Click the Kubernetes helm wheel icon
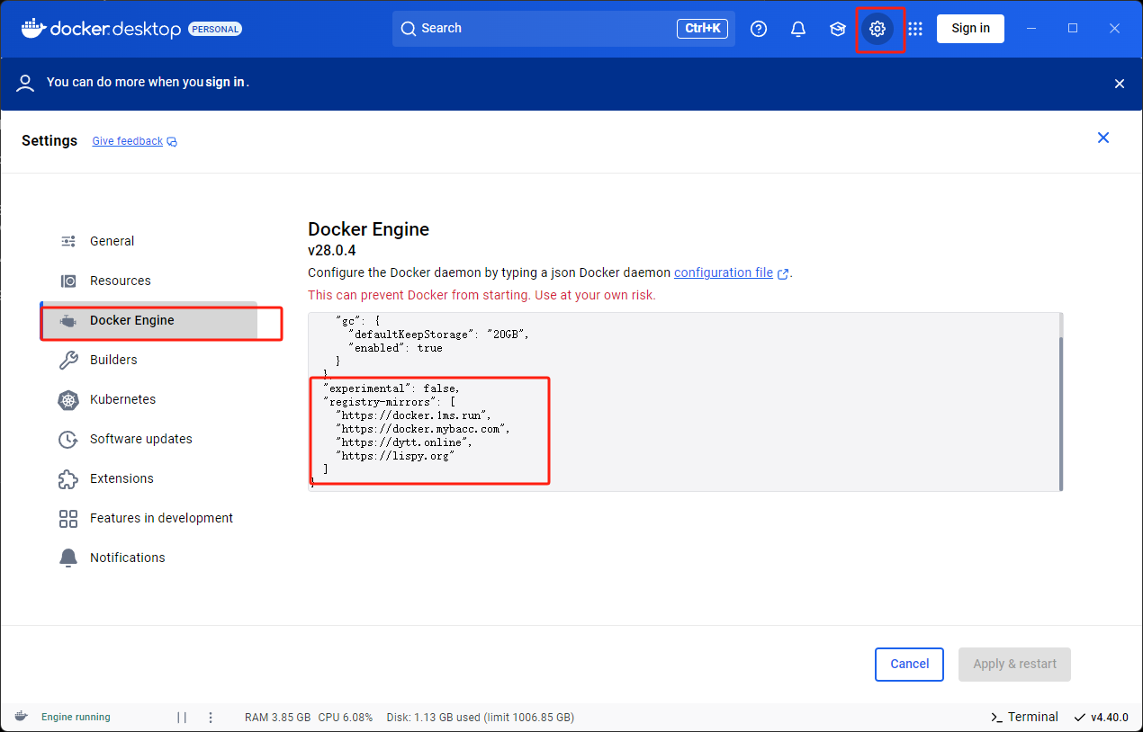This screenshot has width=1143, height=732. 68,399
